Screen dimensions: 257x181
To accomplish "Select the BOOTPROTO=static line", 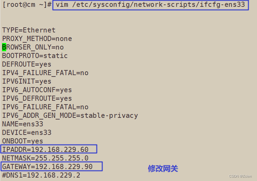I will pyautogui.click(x=35, y=56).
